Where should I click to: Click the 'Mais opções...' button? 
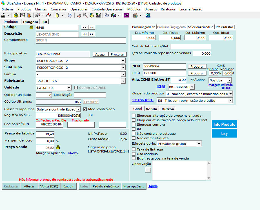[134, 186]
